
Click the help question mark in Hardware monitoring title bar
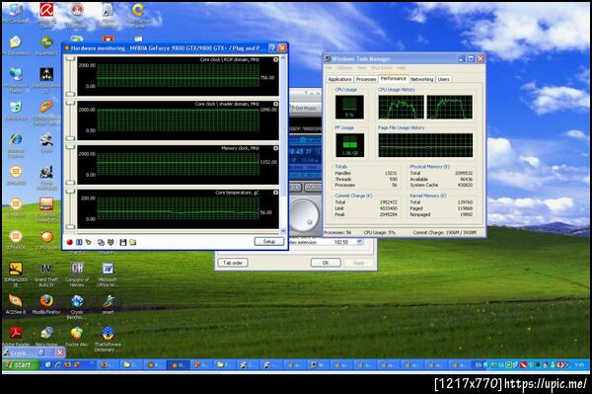pyautogui.click(x=272, y=48)
